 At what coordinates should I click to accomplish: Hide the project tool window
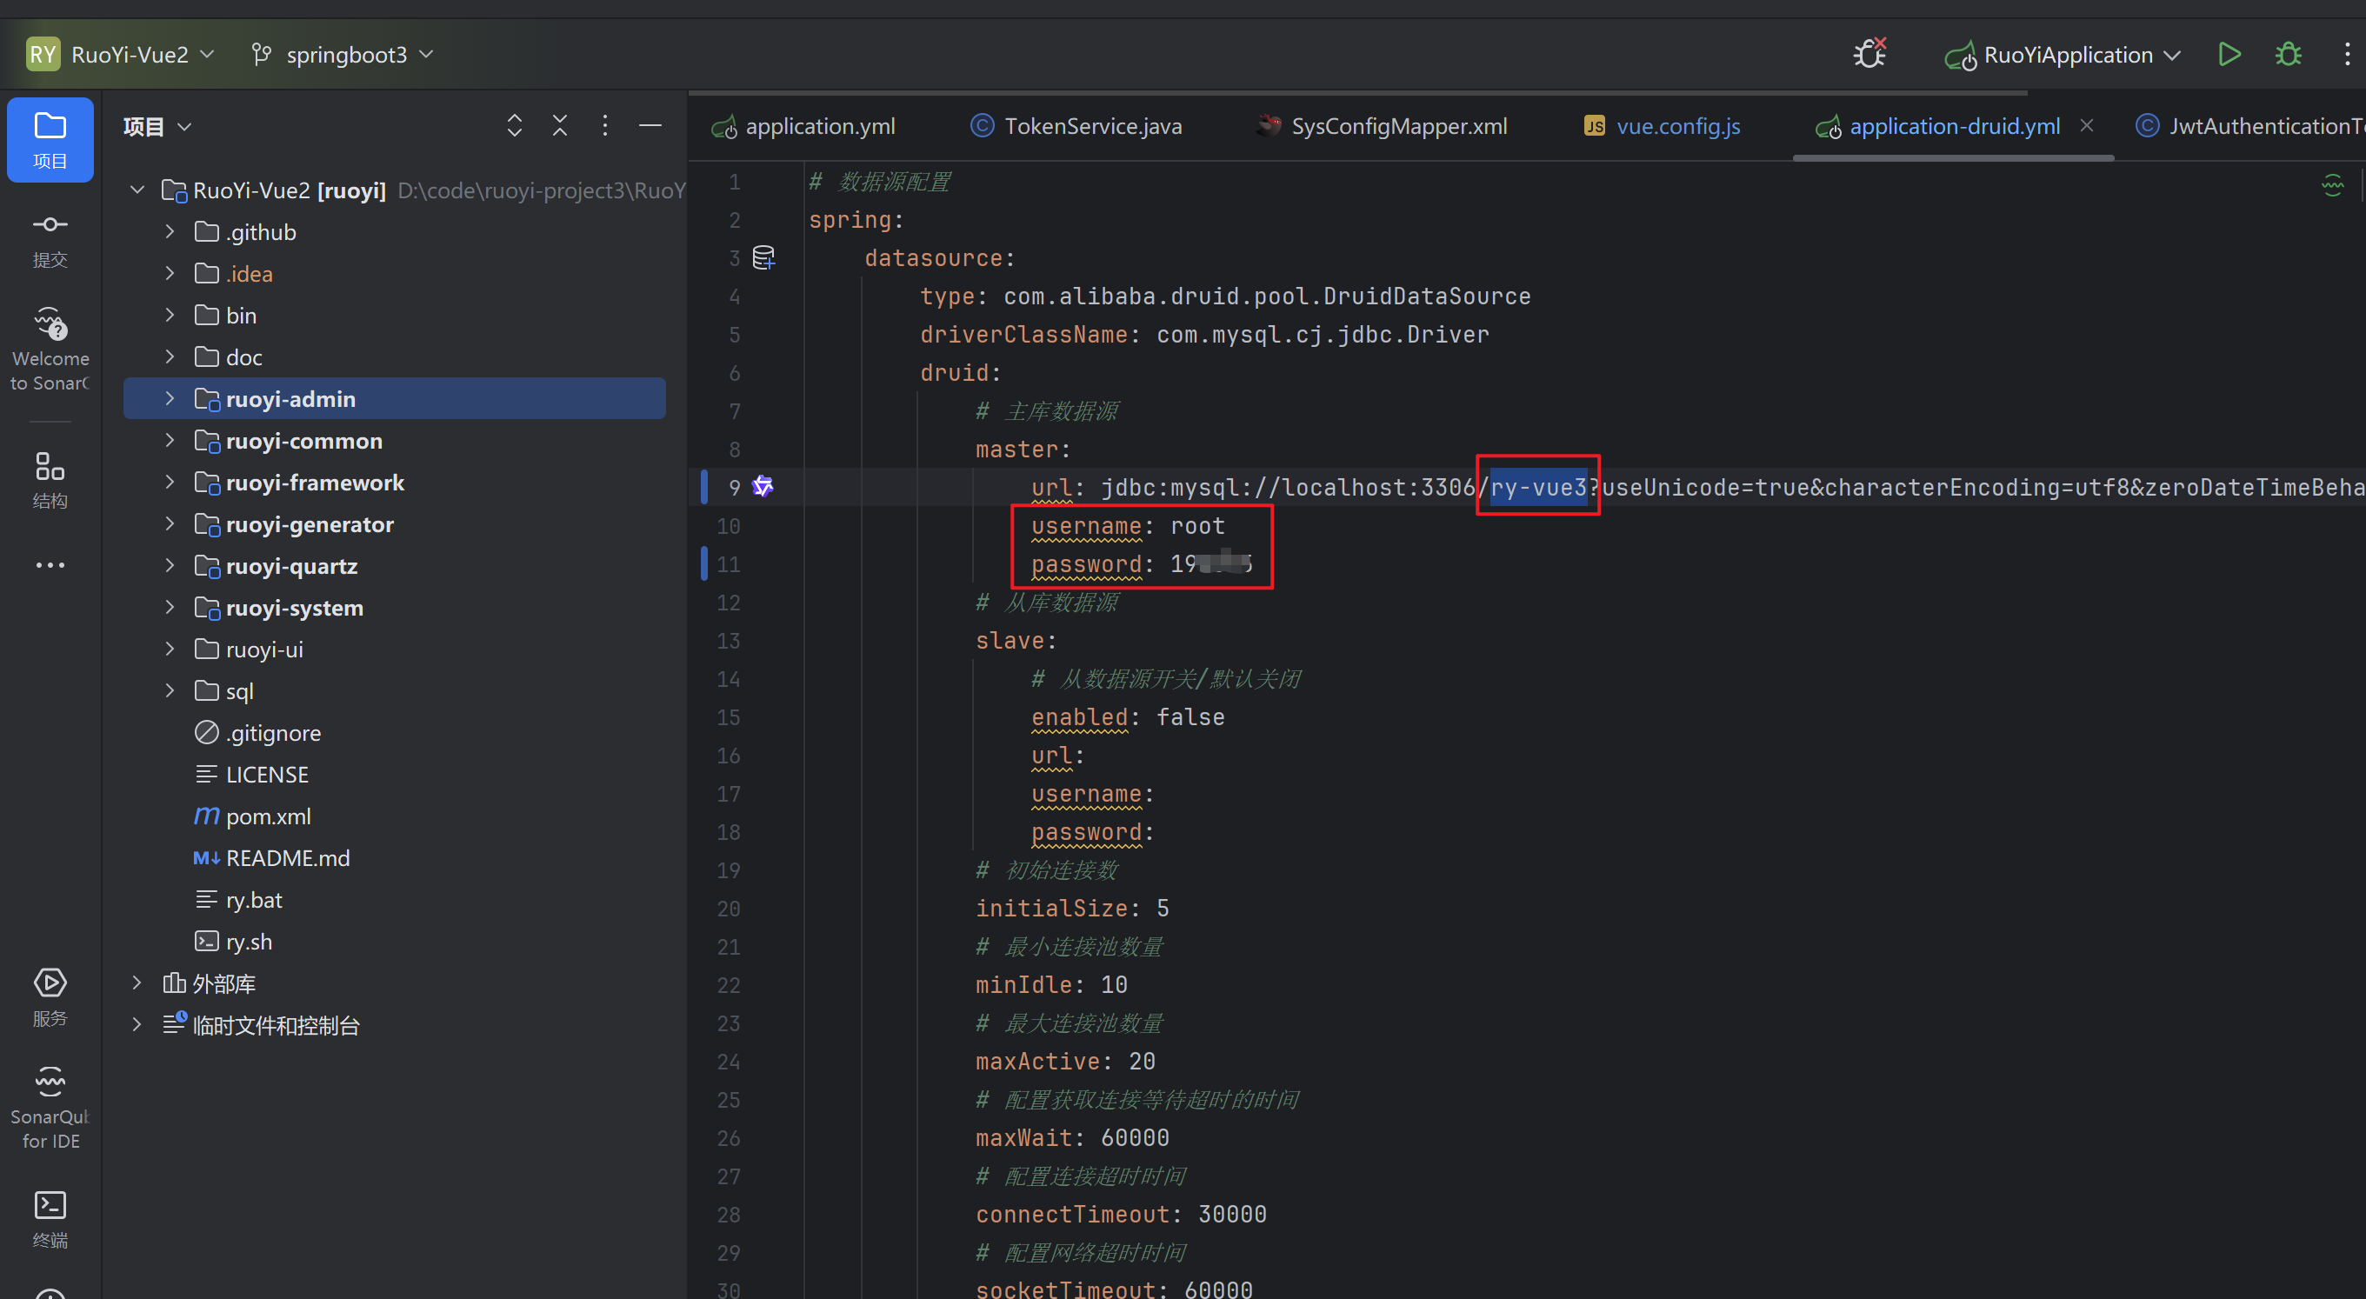click(650, 126)
